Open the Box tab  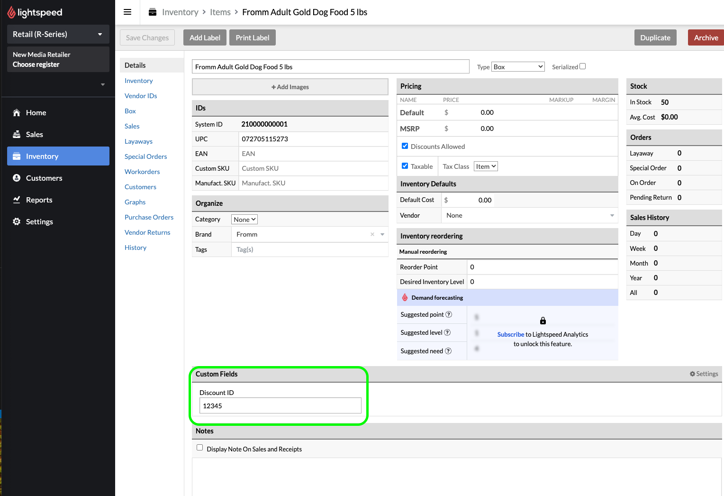click(x=130, y=111)
